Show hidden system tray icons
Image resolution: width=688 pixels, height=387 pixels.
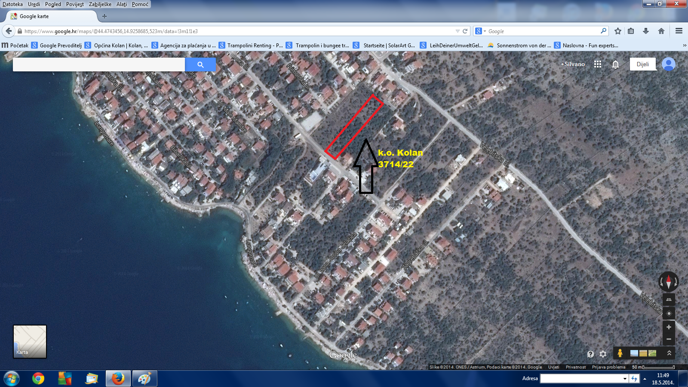pos(645,379)
